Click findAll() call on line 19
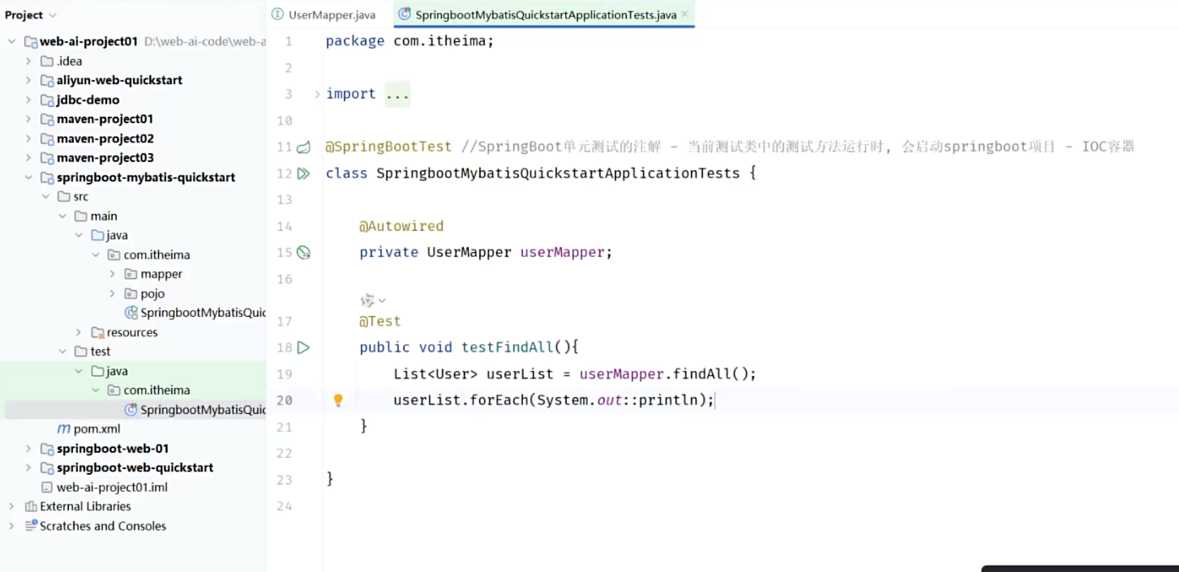This screenshot has width=1179, height=572. click(712, 374)
